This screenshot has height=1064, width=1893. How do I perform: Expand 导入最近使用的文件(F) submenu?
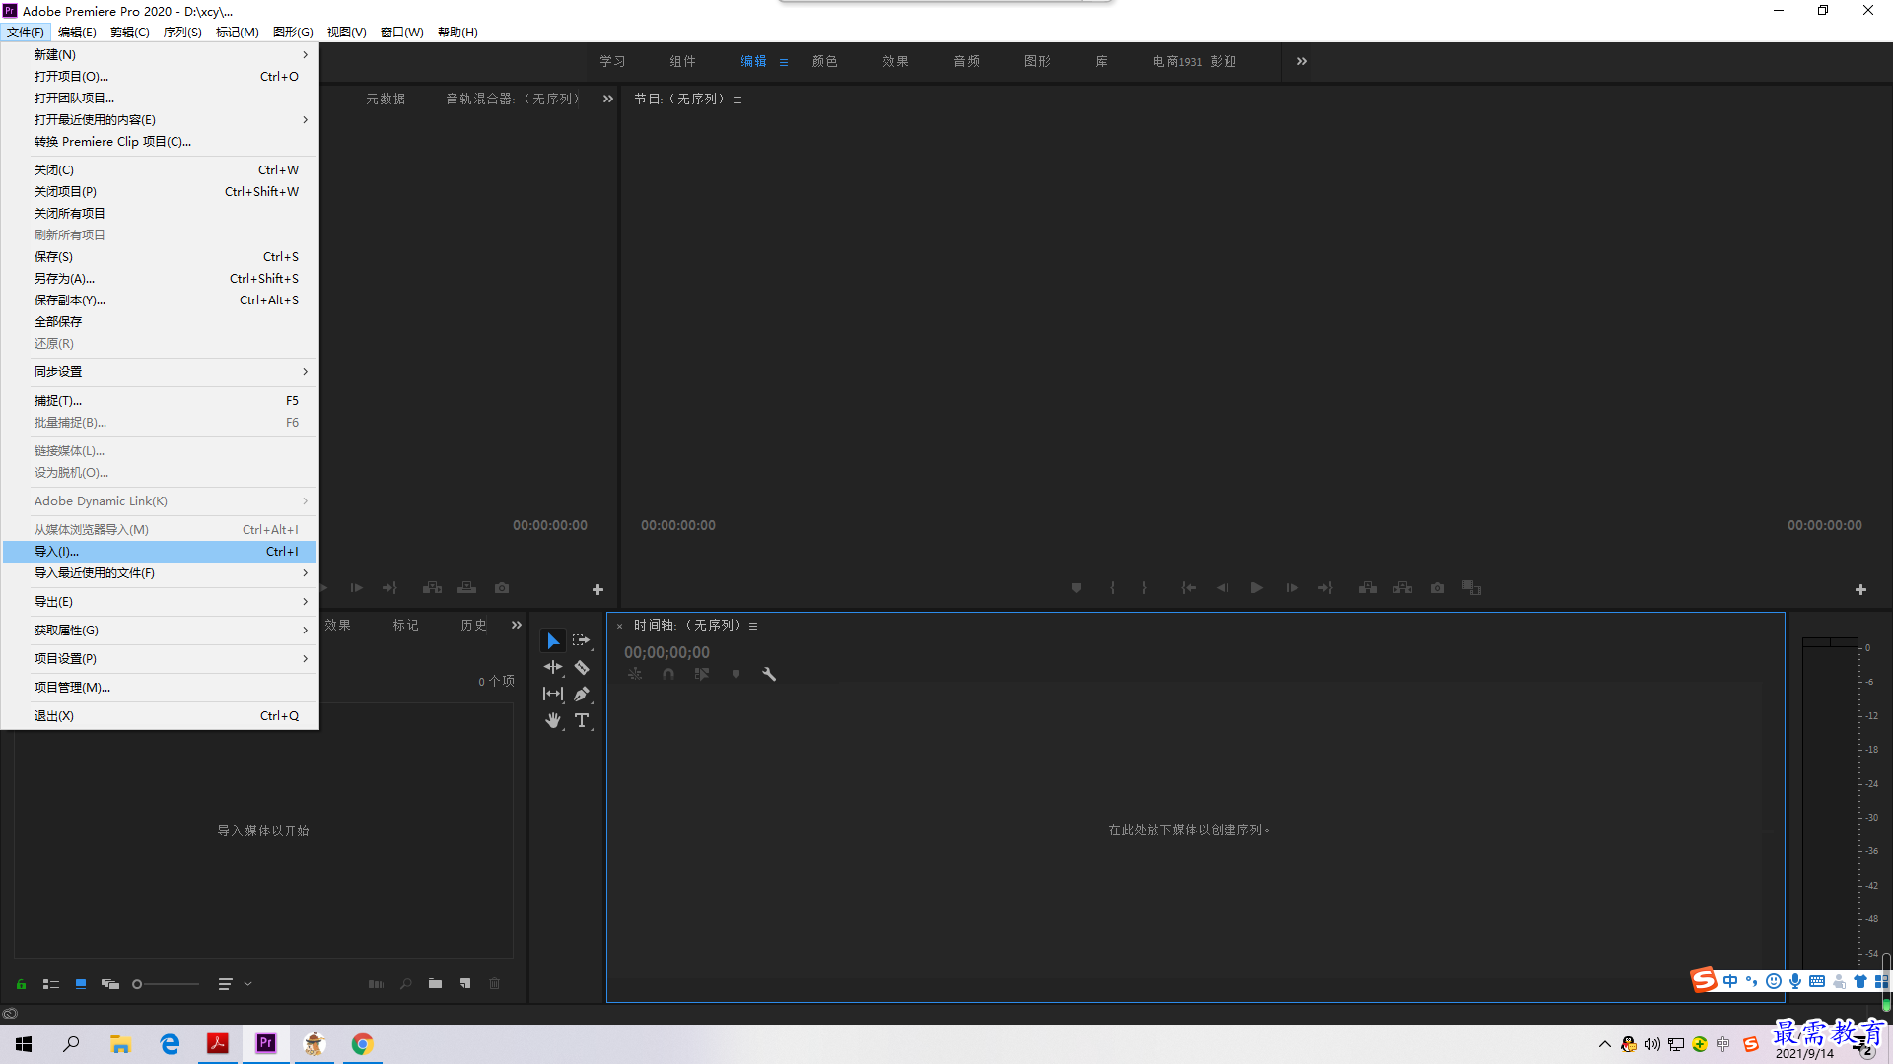click(x=160, y=572)
